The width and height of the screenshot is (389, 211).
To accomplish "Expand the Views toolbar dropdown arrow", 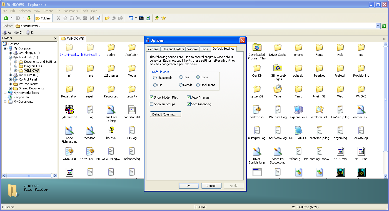I will (x=136, y=18).
